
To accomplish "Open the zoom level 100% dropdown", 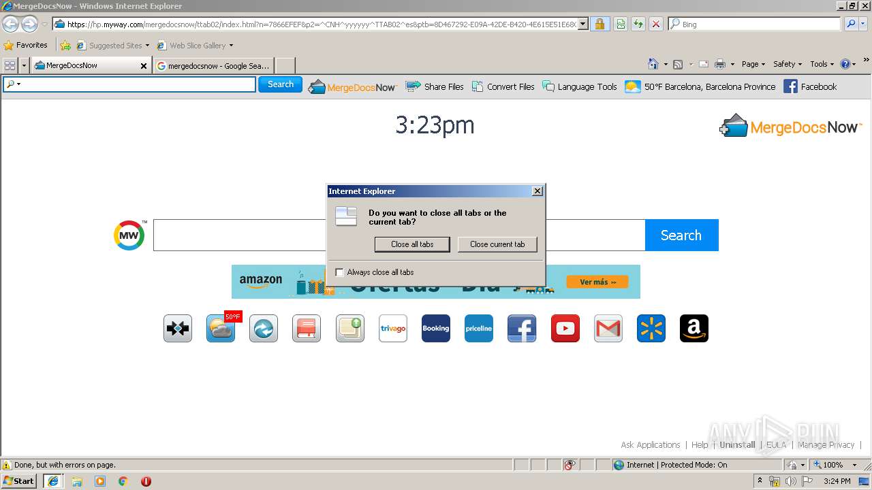I will pyautogui.click(x=855, y=465).
